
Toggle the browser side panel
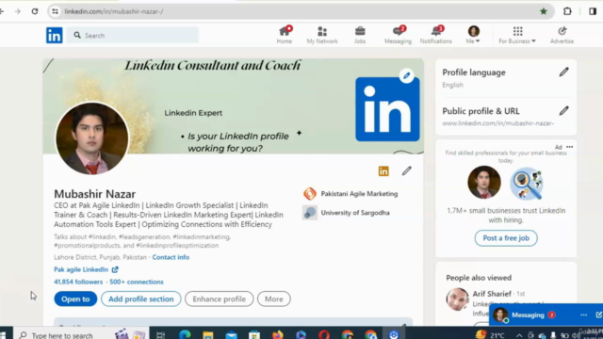coord(593,11)
